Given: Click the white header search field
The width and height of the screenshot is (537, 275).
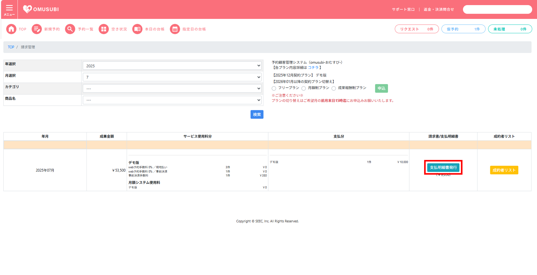Looking at the screenshot, I should [x=497, y=10].
